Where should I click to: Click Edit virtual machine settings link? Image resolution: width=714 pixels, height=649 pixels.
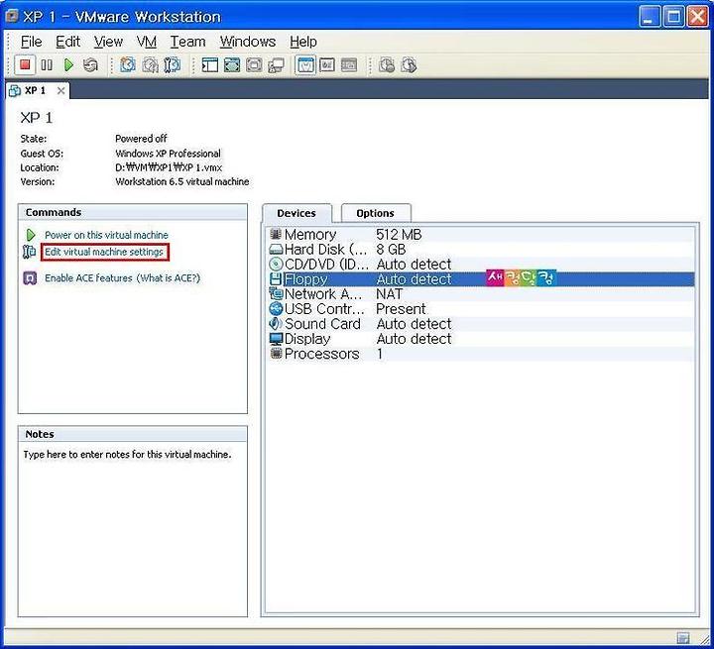click(104, 252)
